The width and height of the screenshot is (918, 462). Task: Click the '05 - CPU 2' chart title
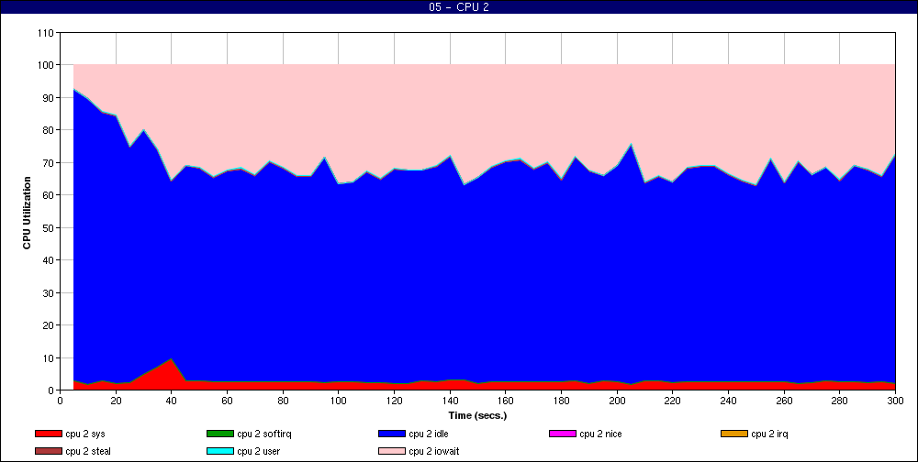click(x=458, y=7)
